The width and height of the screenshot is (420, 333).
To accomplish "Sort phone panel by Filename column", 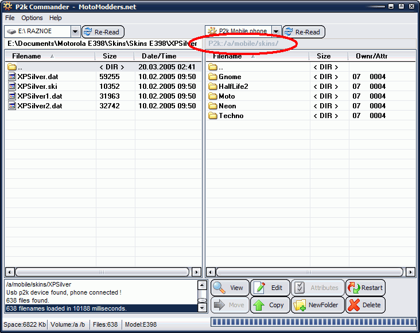I will click(258, 56).
